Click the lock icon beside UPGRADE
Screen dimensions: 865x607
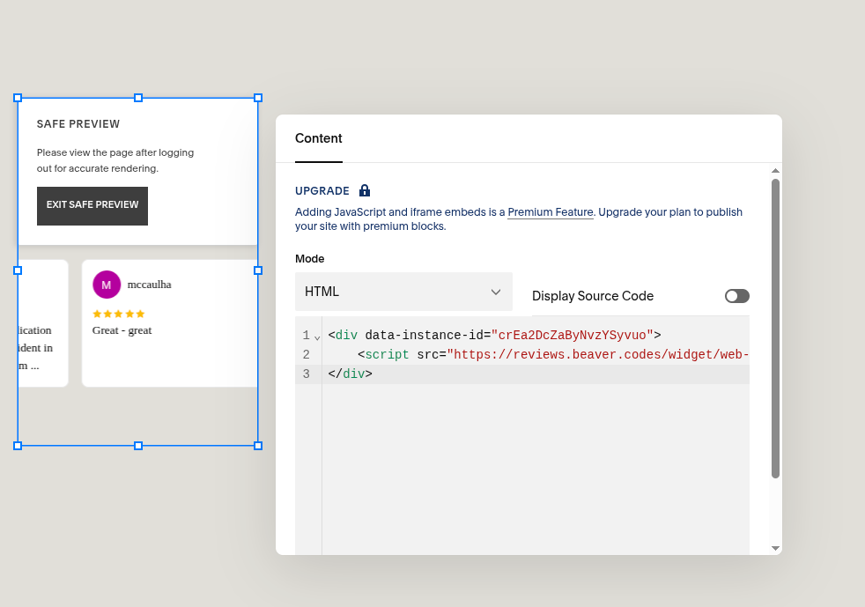(x=365, y=191)
